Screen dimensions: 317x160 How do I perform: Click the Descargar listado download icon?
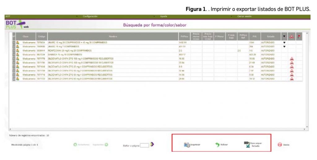click(246, 144)
